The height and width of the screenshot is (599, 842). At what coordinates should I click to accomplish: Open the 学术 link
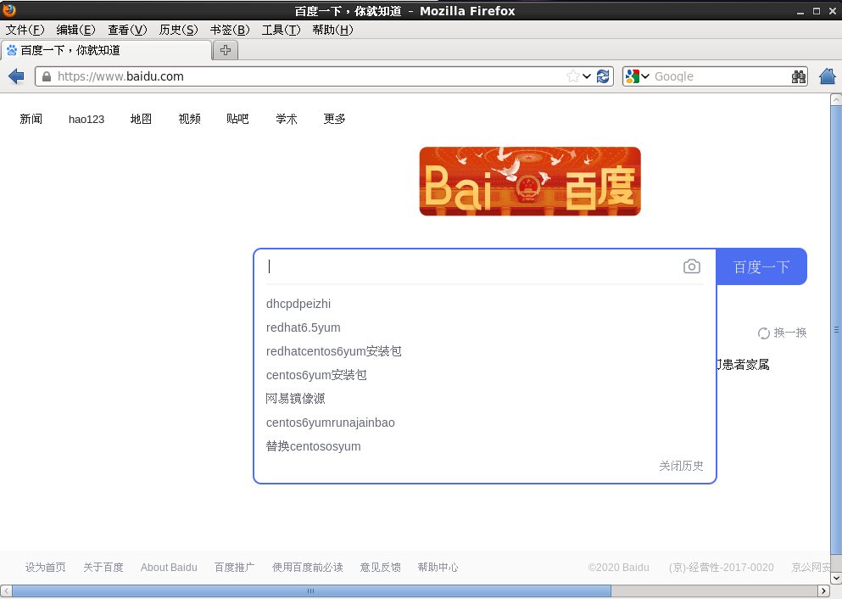[287, 119]
